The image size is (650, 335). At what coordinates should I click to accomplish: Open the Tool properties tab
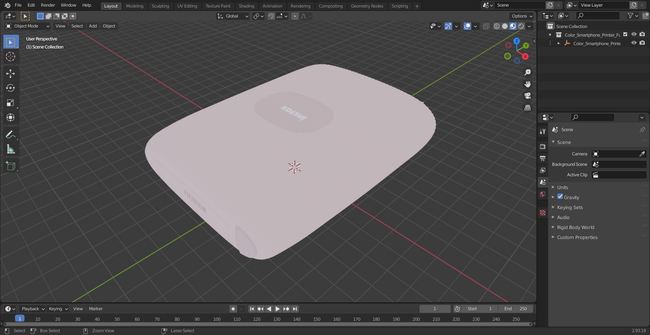(542, 131)
